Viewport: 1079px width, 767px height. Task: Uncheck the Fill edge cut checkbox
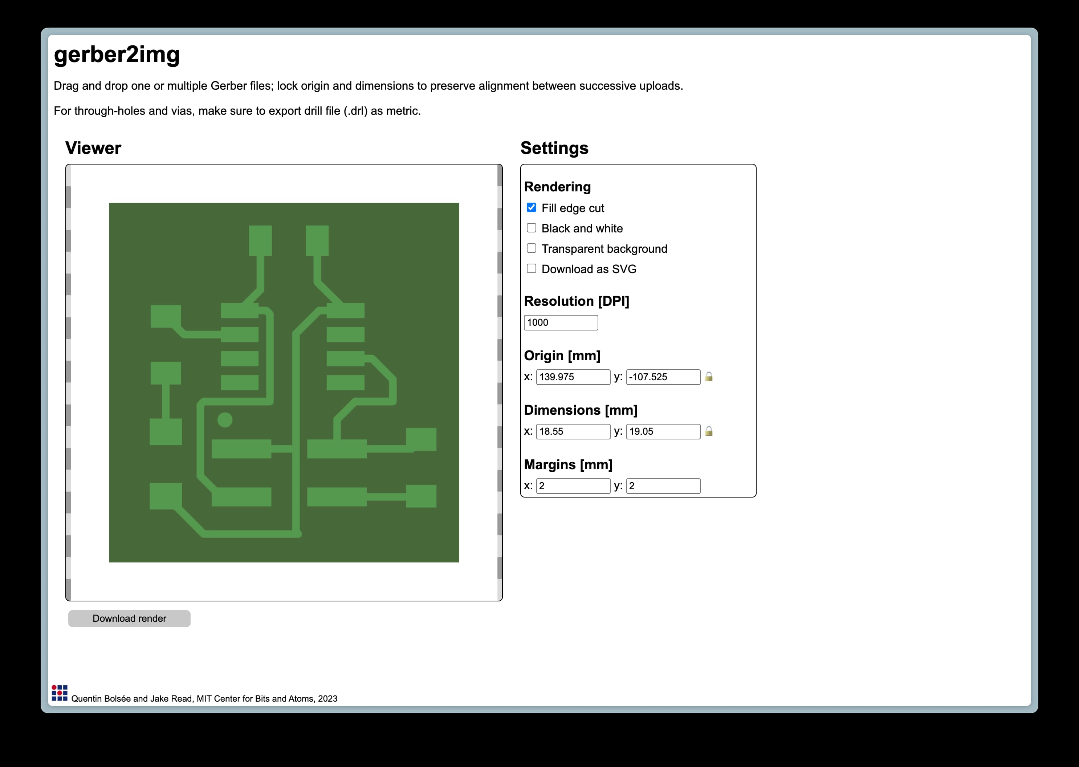pyautogui.click(x=531, y=208)
